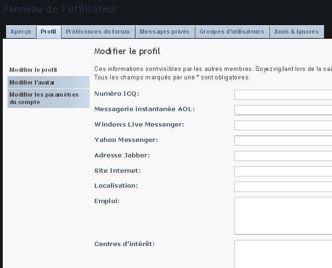Click the Numéro ICQ label

pos(117,93)
